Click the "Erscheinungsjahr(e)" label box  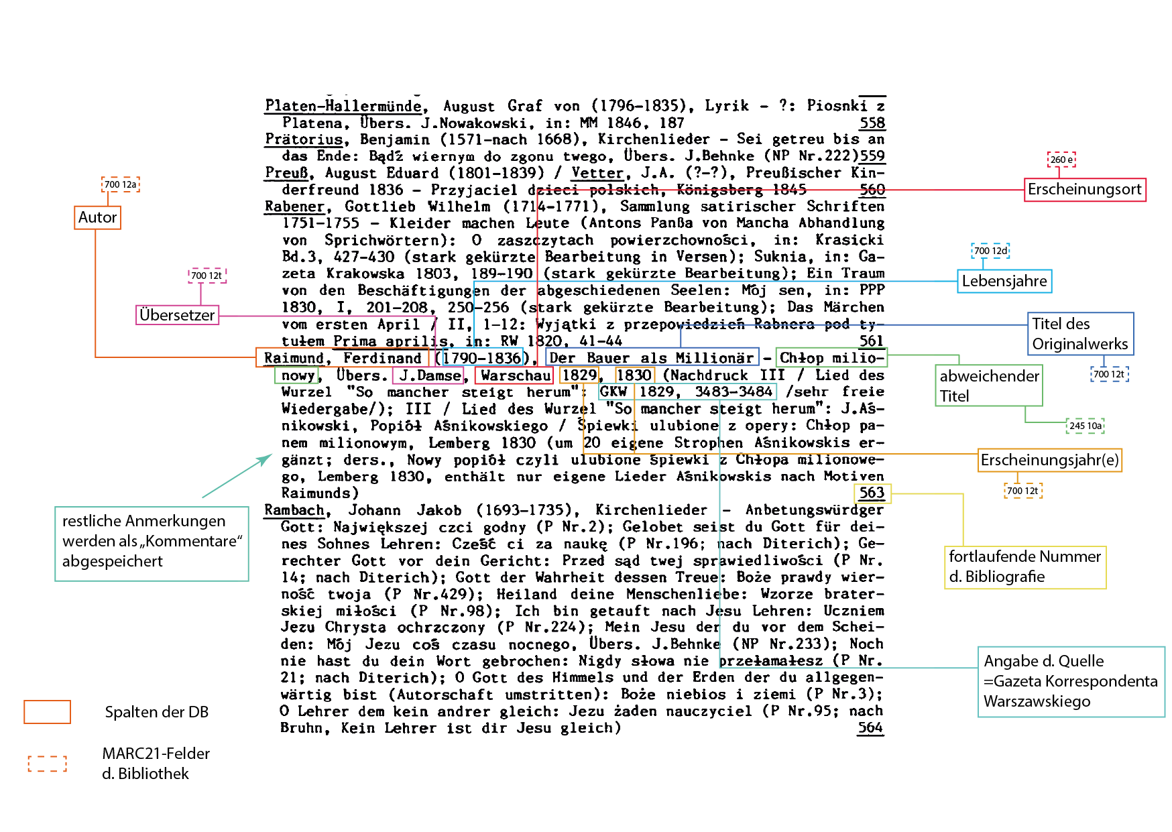click(1049, 460)
